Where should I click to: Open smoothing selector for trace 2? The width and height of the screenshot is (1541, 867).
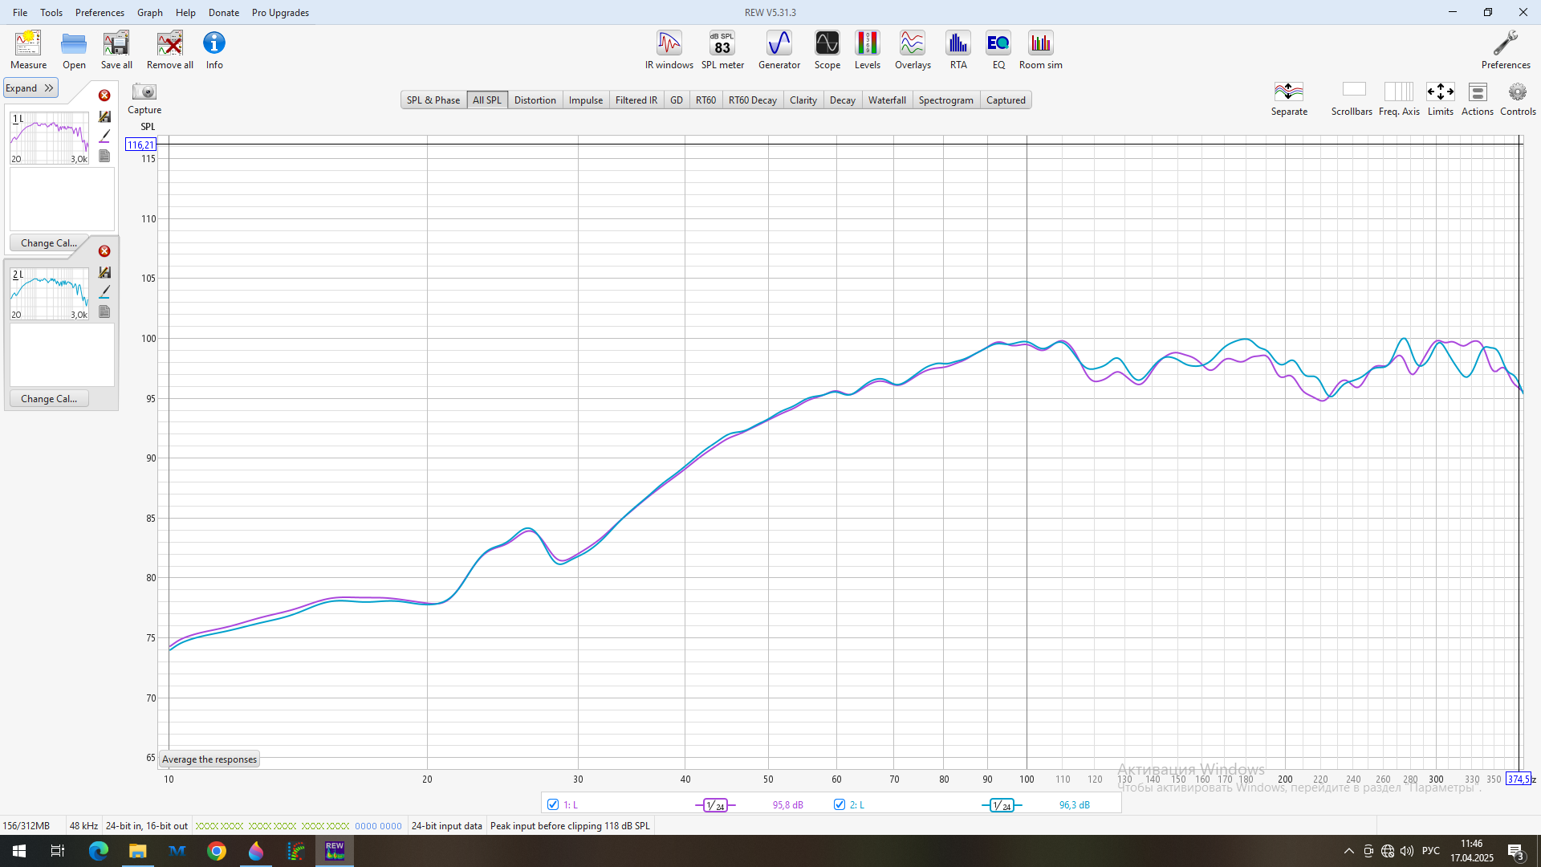(1001, 805)
